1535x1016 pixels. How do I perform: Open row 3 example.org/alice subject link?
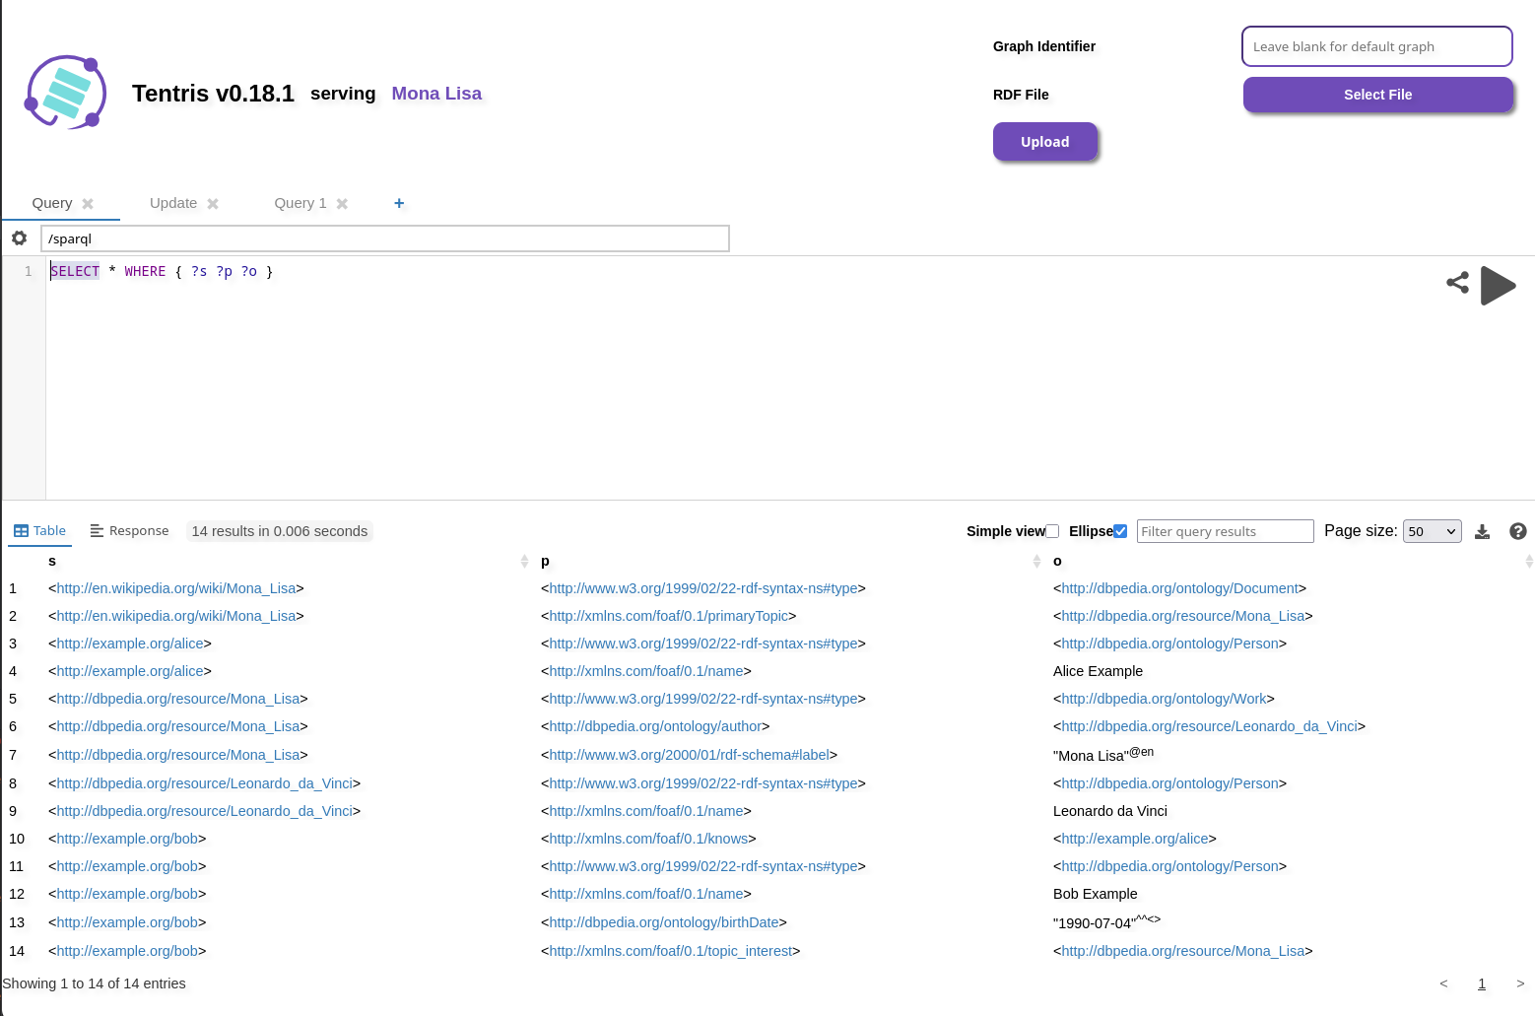[x=130, y=643]
